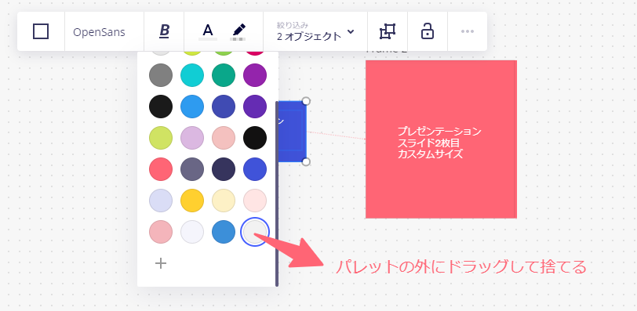Pick the medium blue custom swatch

click(224, 232)
